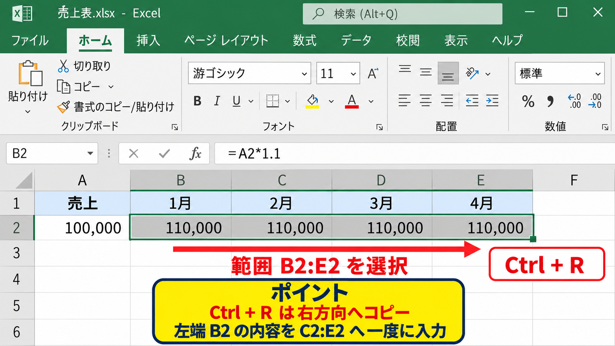The image size is (615, 346).
Task: Click the Select All corner triangle
Action: [x=24, y=181]
